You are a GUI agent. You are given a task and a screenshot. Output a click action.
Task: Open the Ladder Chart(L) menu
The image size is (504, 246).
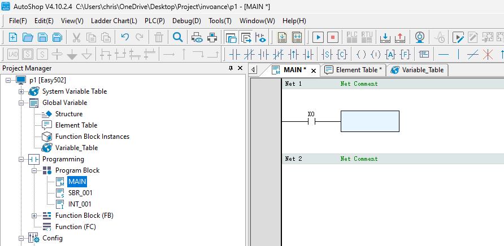click(114, 21)
